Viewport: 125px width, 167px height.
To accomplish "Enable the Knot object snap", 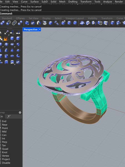I will pos(4,152).
